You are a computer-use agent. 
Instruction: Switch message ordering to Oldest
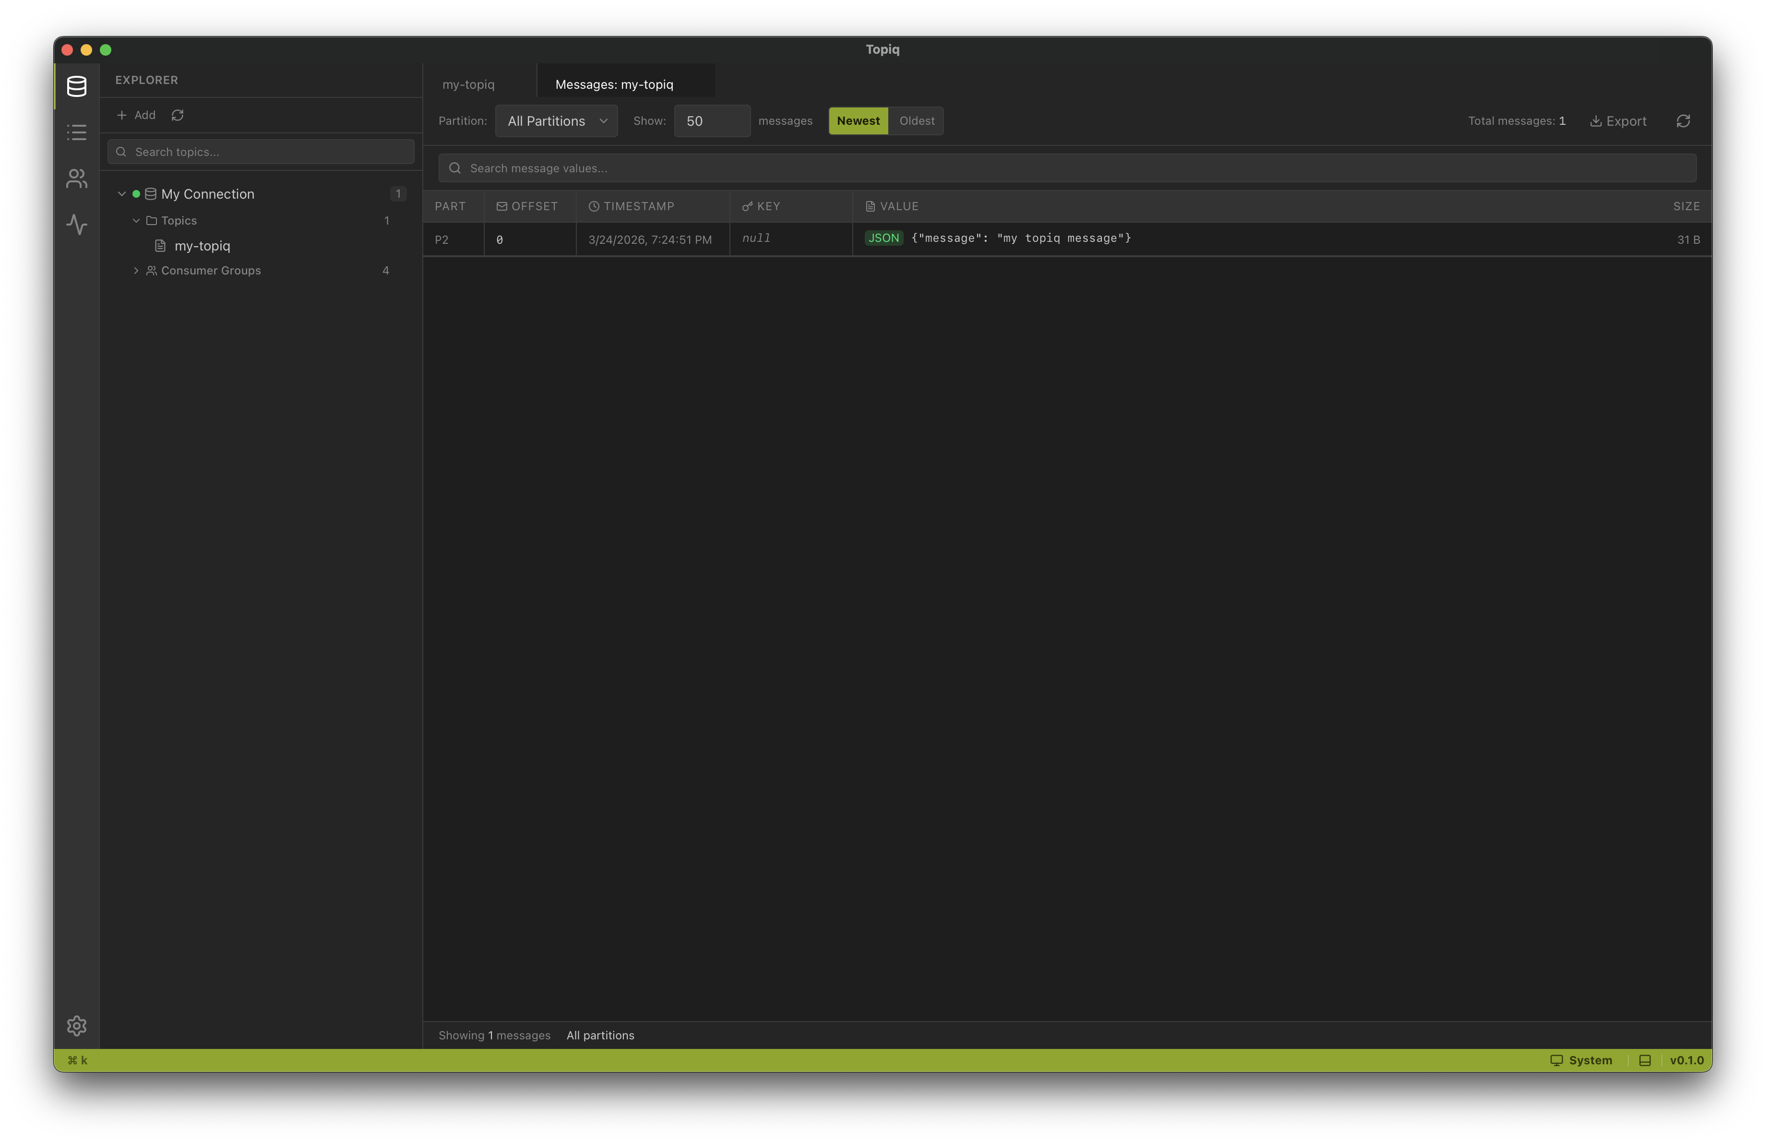coord(917,121)
